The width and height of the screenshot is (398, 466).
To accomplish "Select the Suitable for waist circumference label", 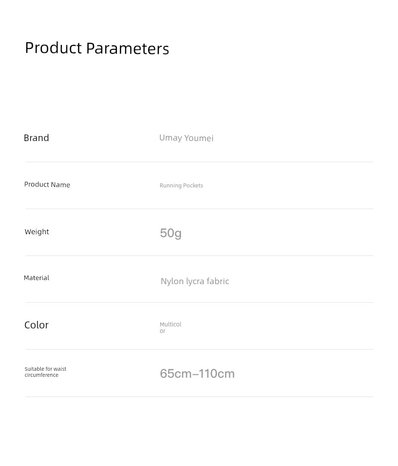I will 45,372.
